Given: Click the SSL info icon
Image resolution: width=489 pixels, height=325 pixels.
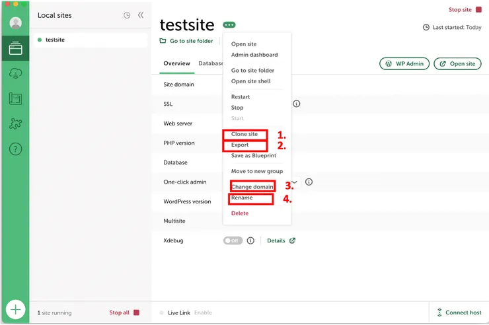Looking at the screenshot, I should click(296, 104).
